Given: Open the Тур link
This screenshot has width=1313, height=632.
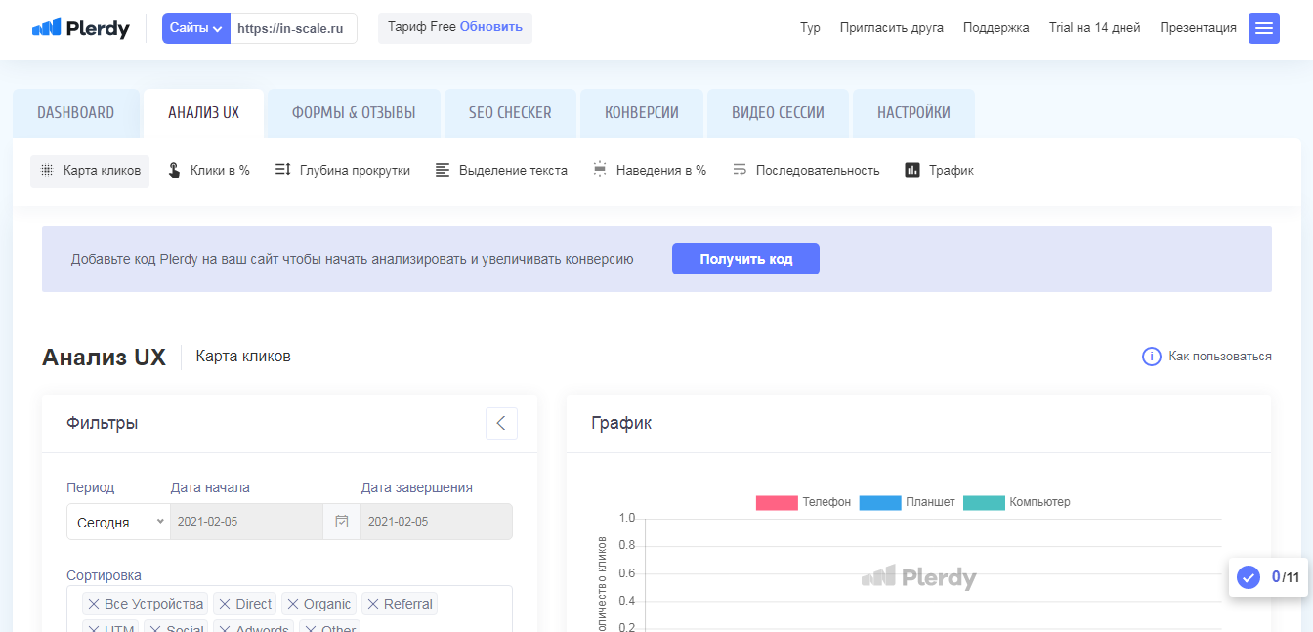Looking at the screenshot, I should (x=810, y=28).
